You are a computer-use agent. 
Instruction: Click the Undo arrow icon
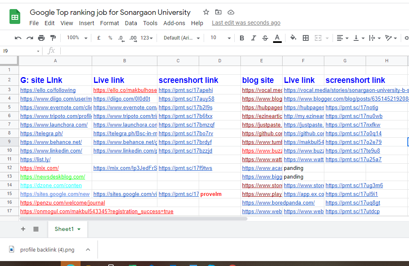click(x=18, y=38)
